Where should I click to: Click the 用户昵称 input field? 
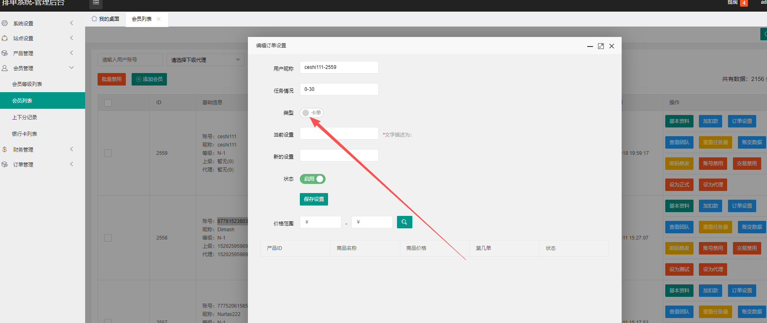tap(339, 67)
